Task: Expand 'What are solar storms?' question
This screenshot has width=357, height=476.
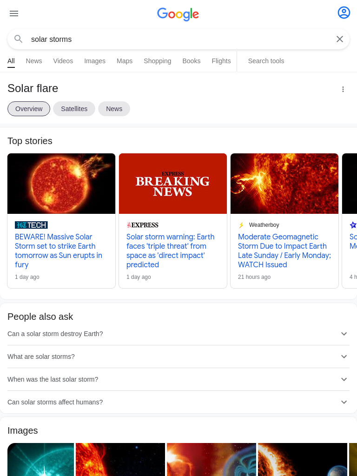Action: click(178, 357)
